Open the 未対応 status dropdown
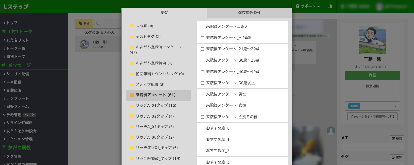Image resolution: width=414 pixels, height=165 pixels. tap(372, 106)
